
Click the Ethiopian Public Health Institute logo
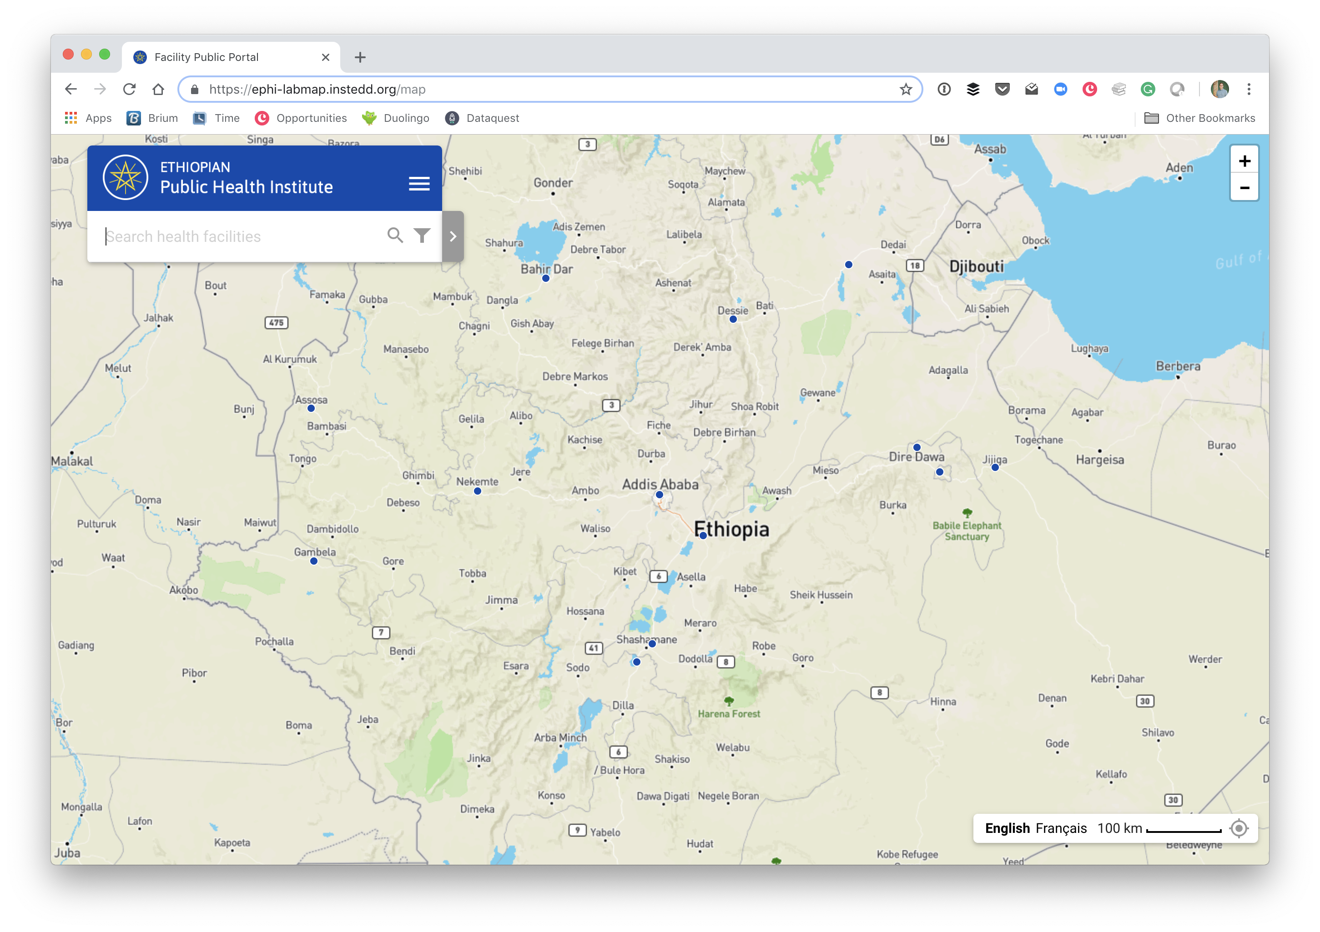coord(126,178)
